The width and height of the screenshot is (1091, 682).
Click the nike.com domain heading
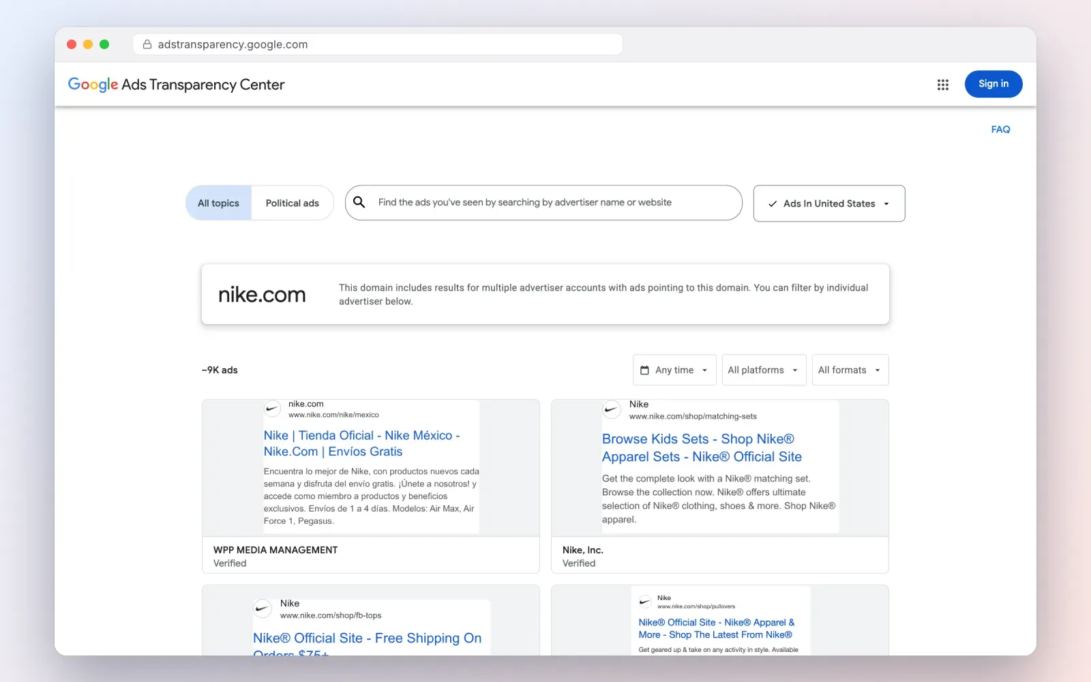point(262,295)
